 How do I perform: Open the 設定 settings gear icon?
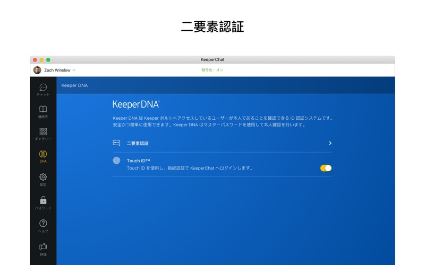point(43,177)
